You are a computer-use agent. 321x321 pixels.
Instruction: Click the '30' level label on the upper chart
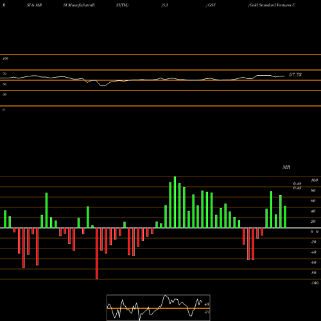tap(4, 94)
